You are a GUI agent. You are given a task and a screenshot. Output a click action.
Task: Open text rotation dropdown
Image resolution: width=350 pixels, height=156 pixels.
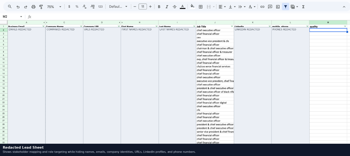(252, 7)
